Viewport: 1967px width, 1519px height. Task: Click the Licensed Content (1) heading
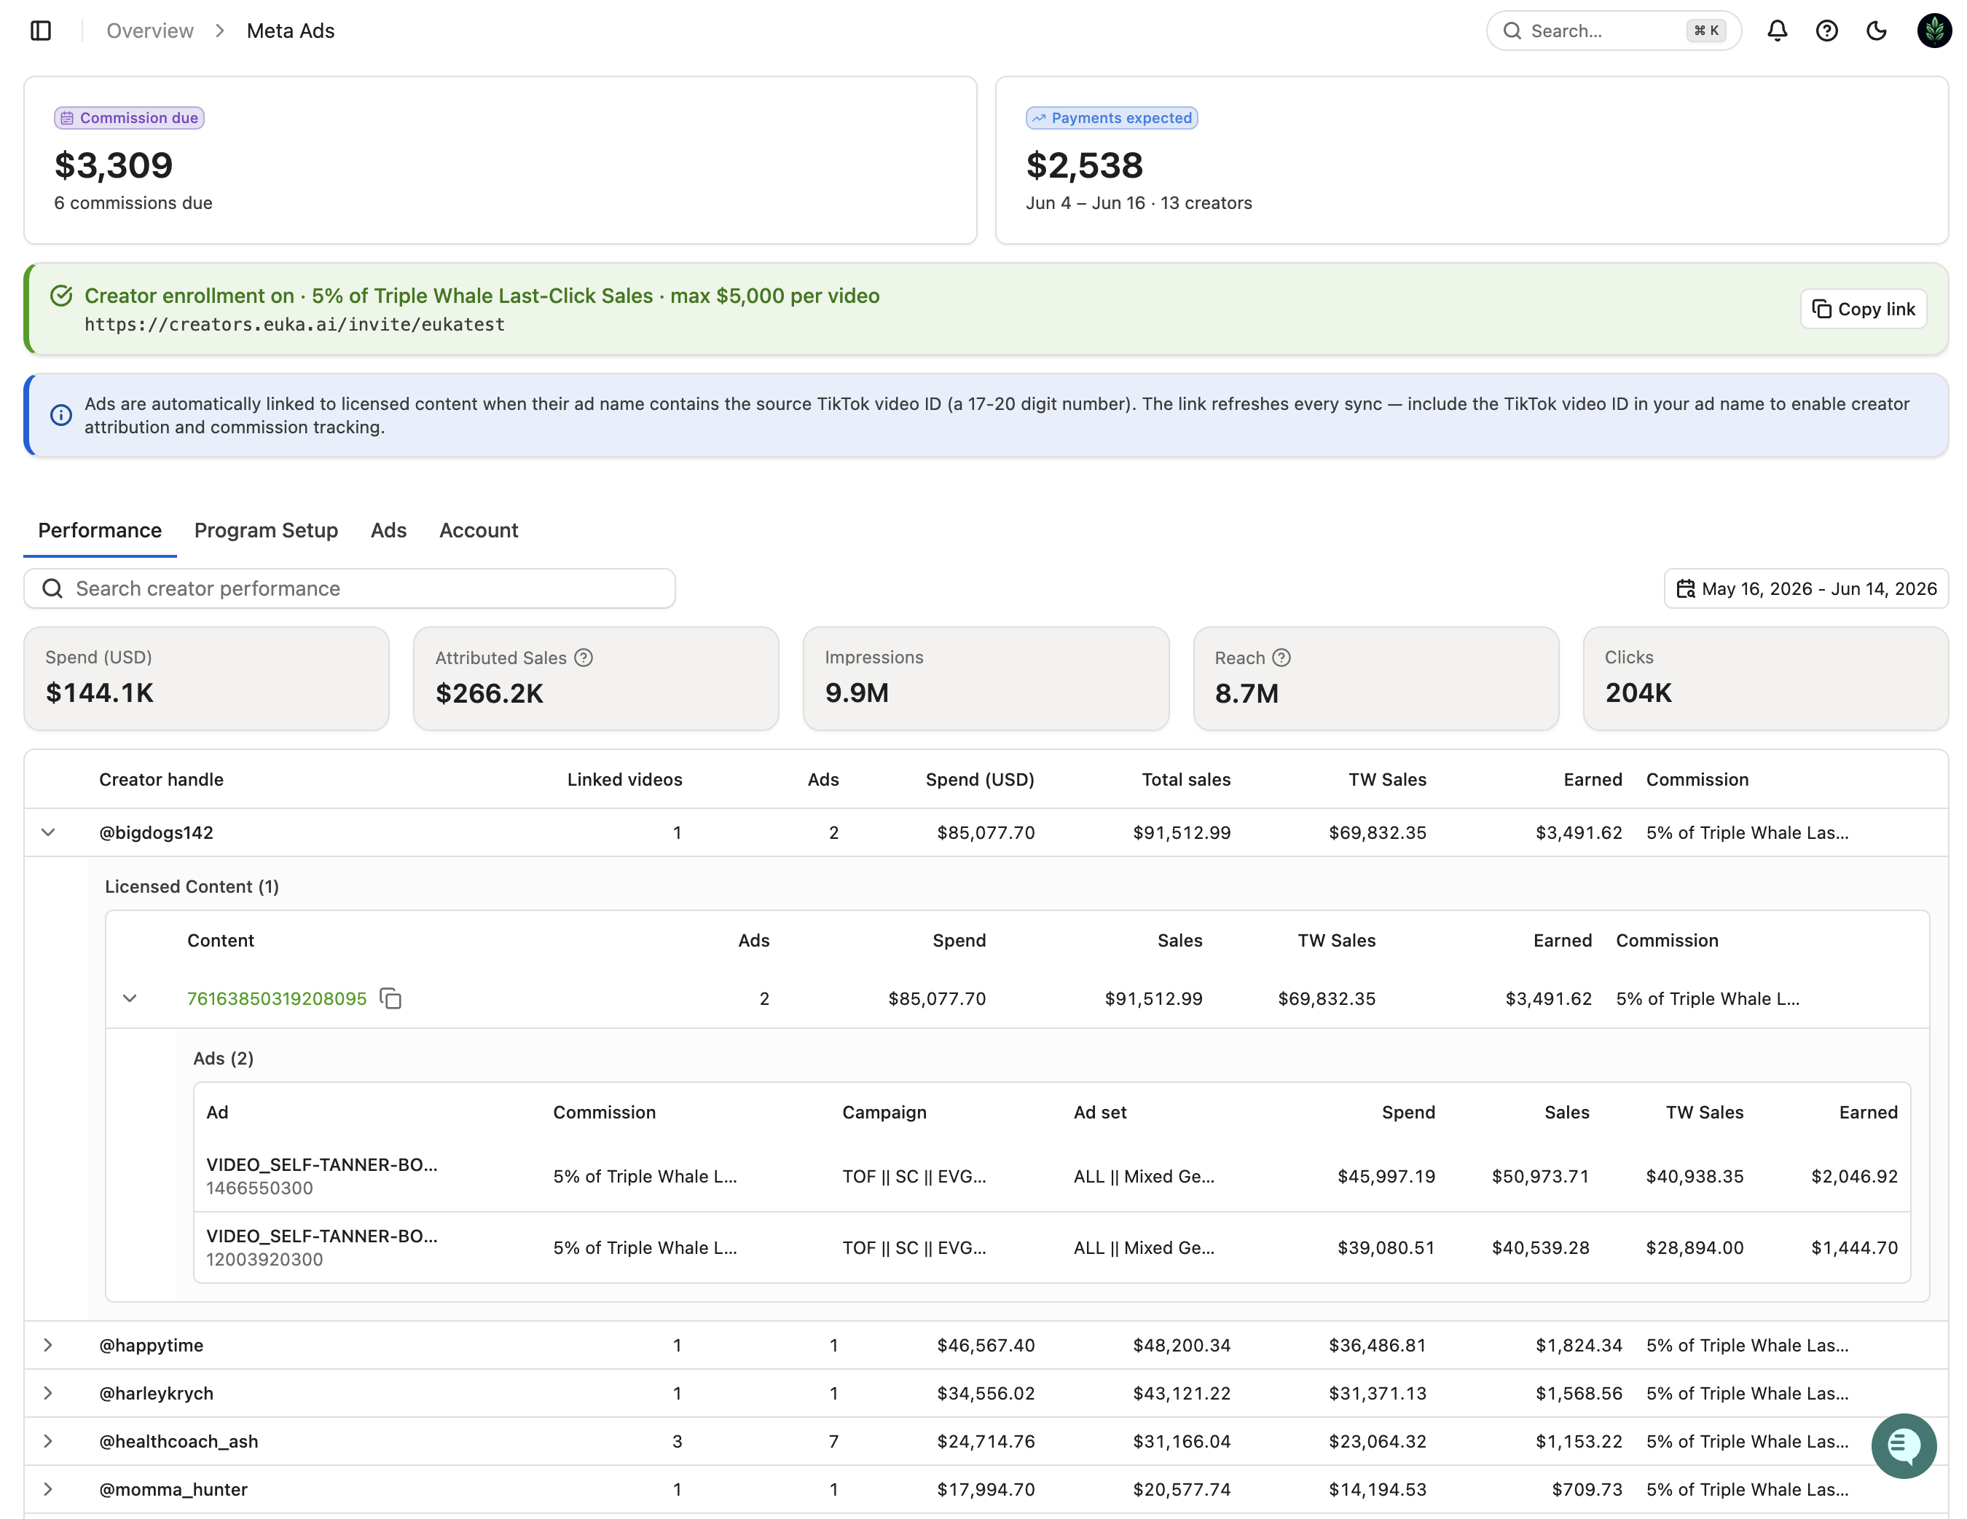(x=192, y=886)
